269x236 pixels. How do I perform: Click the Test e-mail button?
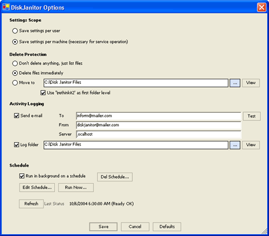tap(252, 116)
